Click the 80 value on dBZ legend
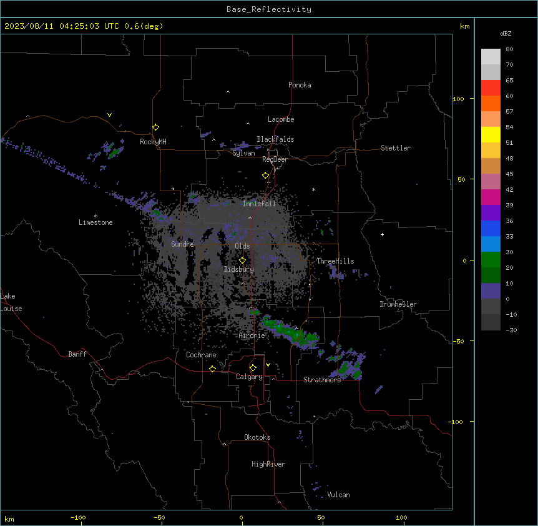Screen dimensions: 538x526 [x=509, y=49]
